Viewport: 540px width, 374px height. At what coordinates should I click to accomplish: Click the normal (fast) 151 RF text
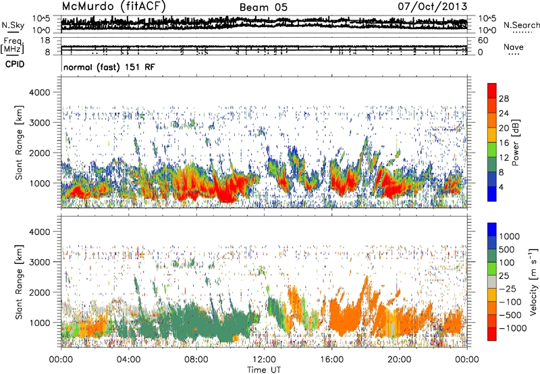tap(109, 67)
